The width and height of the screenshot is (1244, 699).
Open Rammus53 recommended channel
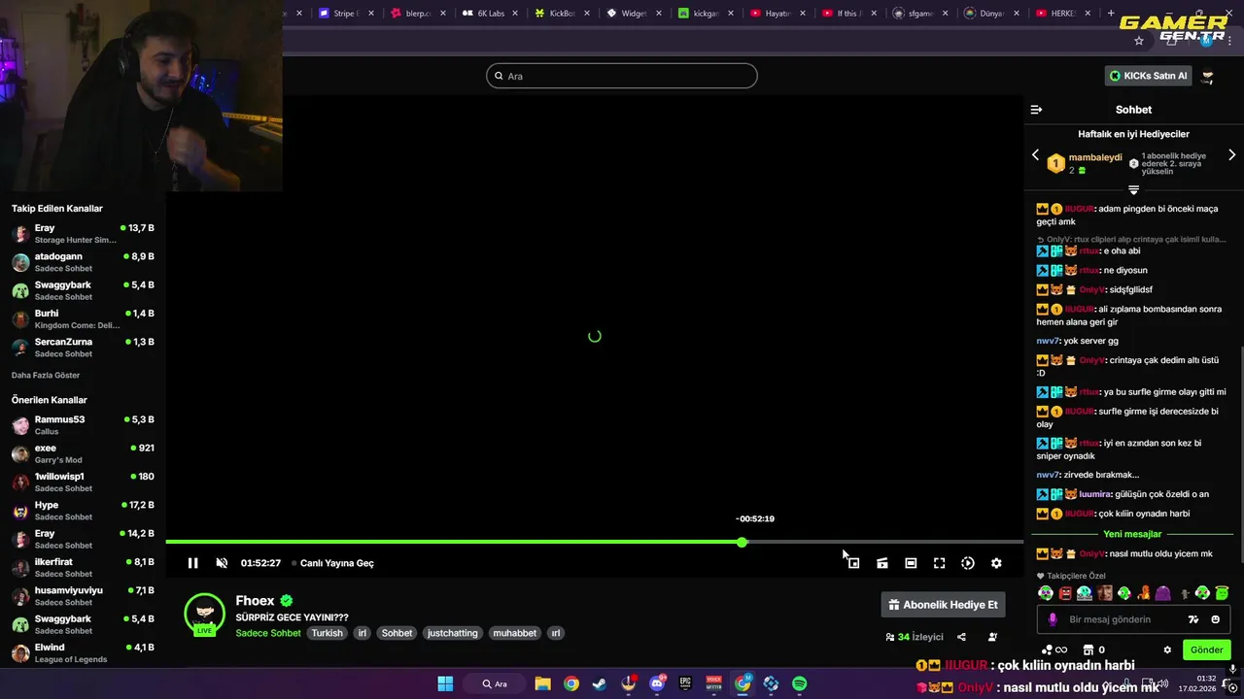83,425
